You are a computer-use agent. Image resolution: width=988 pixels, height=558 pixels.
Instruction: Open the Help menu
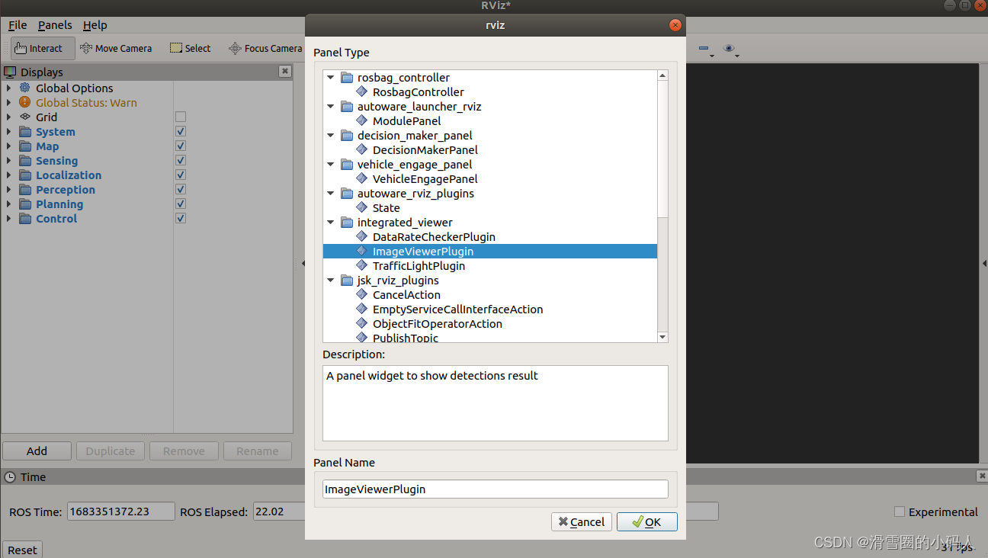(x=95, y=25)
